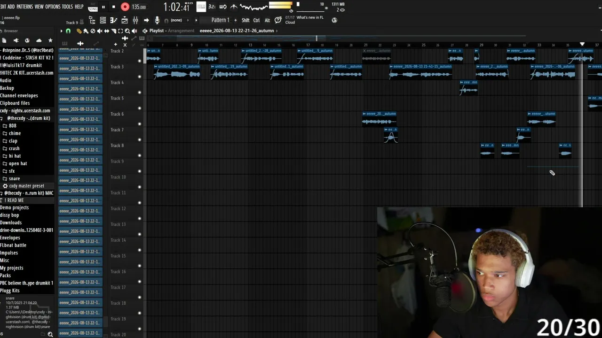Open the Browser sounds speaker tab
Viewport: 602px width, 338px height.
16,41
